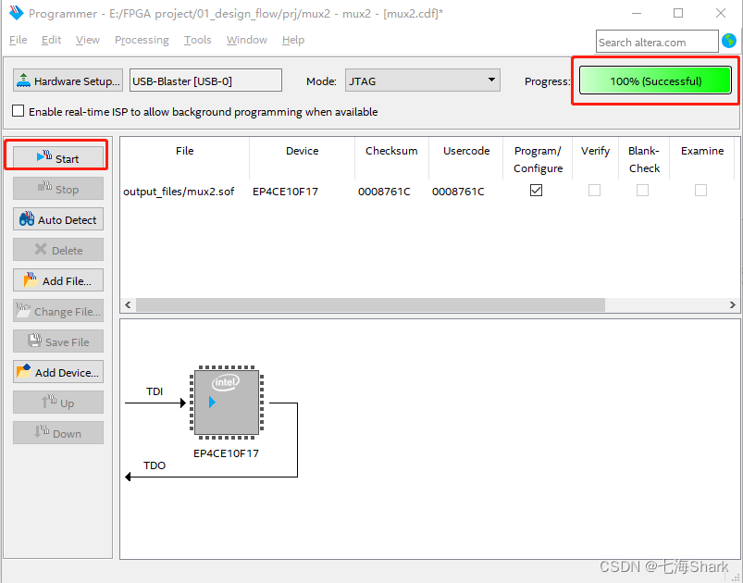
Task: Click the EP4CE10F17 device cell
Action: (x=285, y=192)
